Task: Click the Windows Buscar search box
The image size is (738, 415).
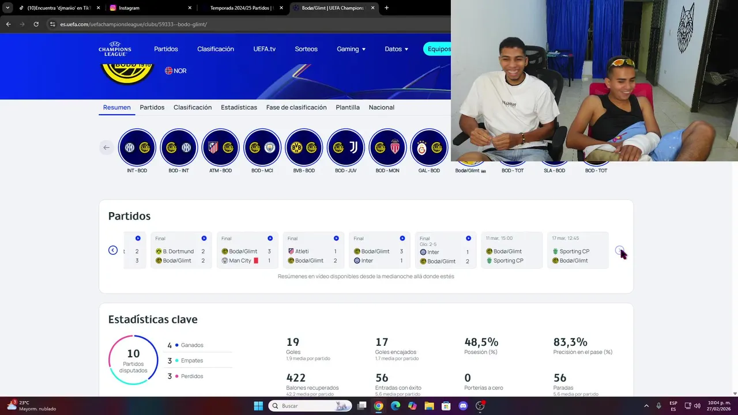Action: 310,406
